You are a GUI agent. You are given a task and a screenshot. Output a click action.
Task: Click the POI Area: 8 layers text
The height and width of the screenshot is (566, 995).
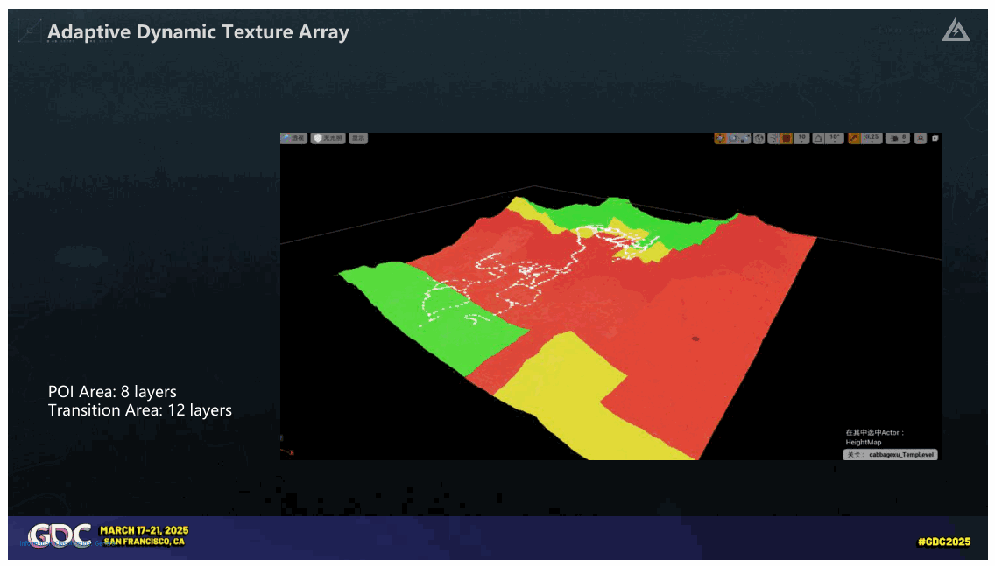(x=112, y=392)
